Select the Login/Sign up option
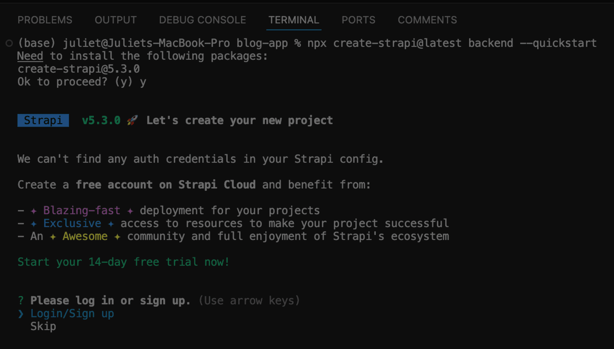 point(72,313)
